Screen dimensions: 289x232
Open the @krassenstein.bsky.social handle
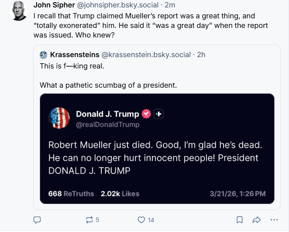(x=146, y=55)
